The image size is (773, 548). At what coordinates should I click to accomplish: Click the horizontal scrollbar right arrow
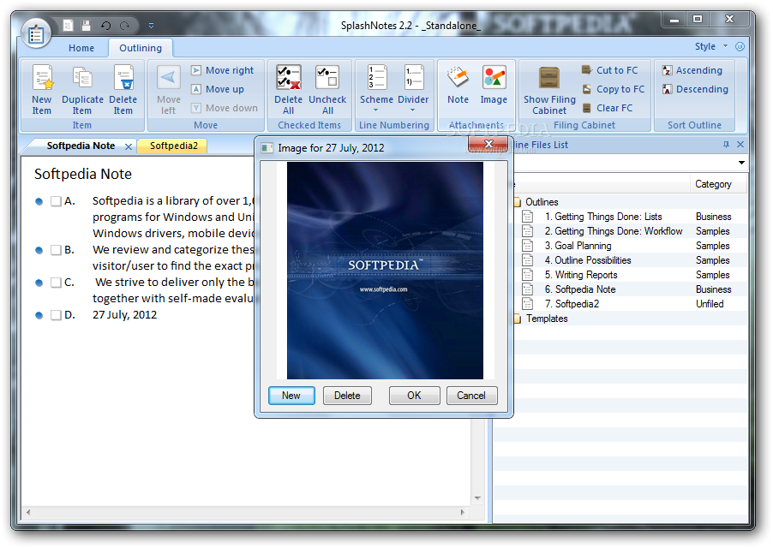(463, 513)
